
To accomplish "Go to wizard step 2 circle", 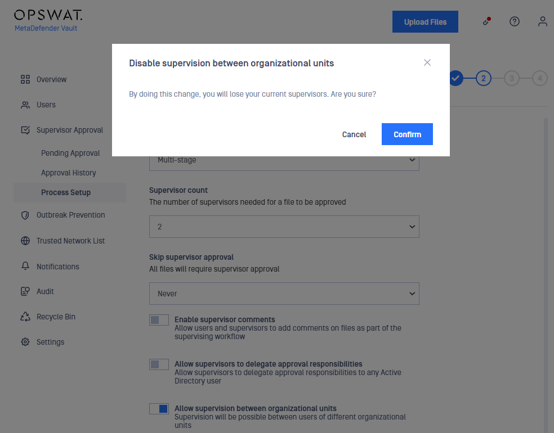I will 483,78.
